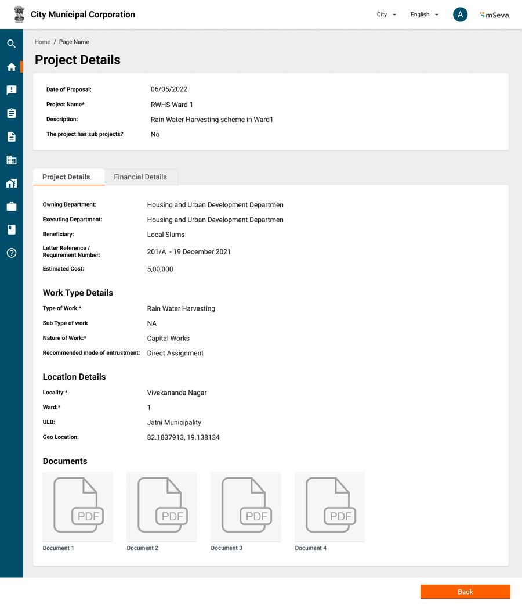Click the building icon in sidebar
The image size is (522, 608).
coord(11,160)
